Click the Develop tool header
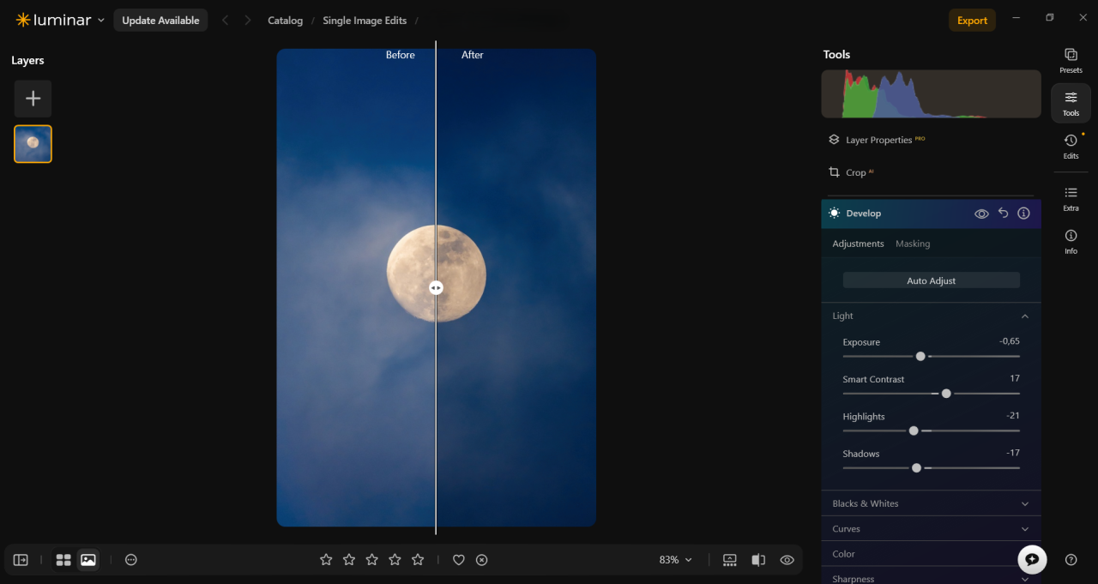Viewport: 1098px width, 584px height. 931,214
